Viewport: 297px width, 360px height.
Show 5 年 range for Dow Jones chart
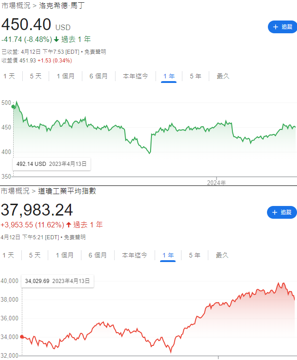(x=195, y=255)
